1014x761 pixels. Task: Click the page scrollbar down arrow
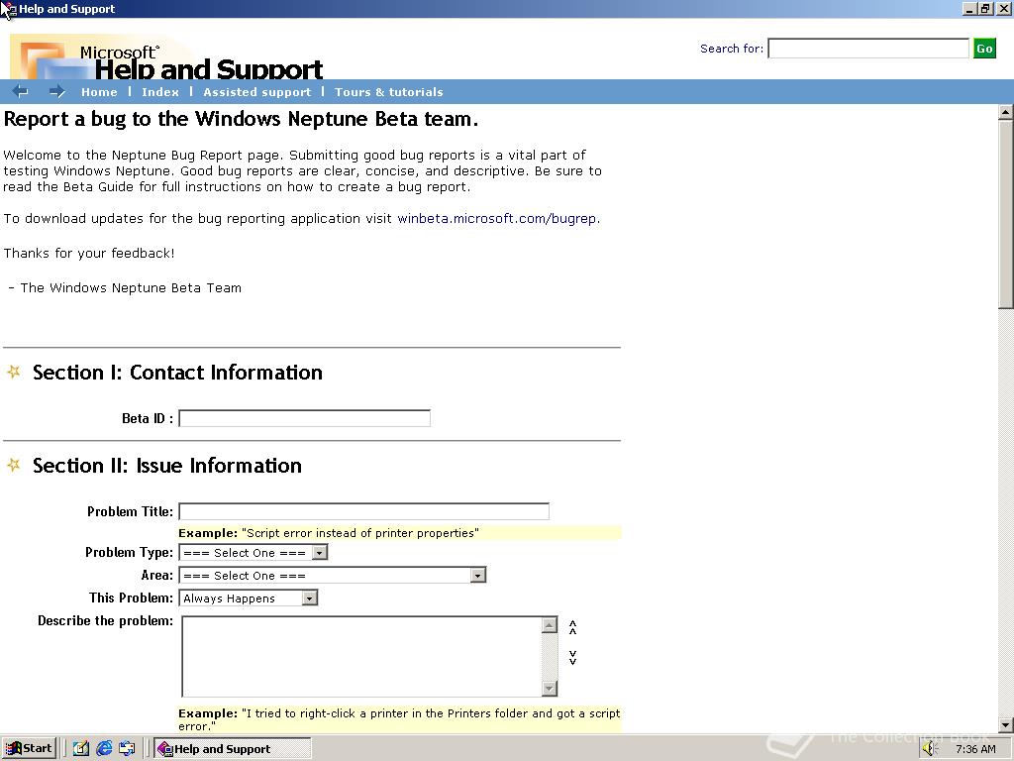[x=1006, y=724]
